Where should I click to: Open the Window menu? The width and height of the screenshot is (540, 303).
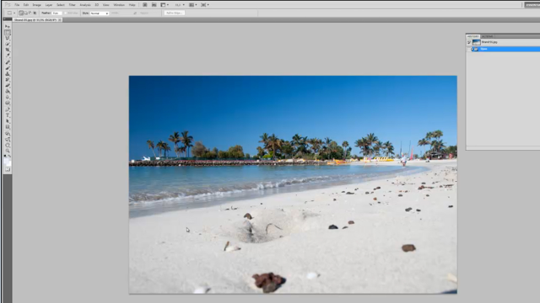(119, 5)
